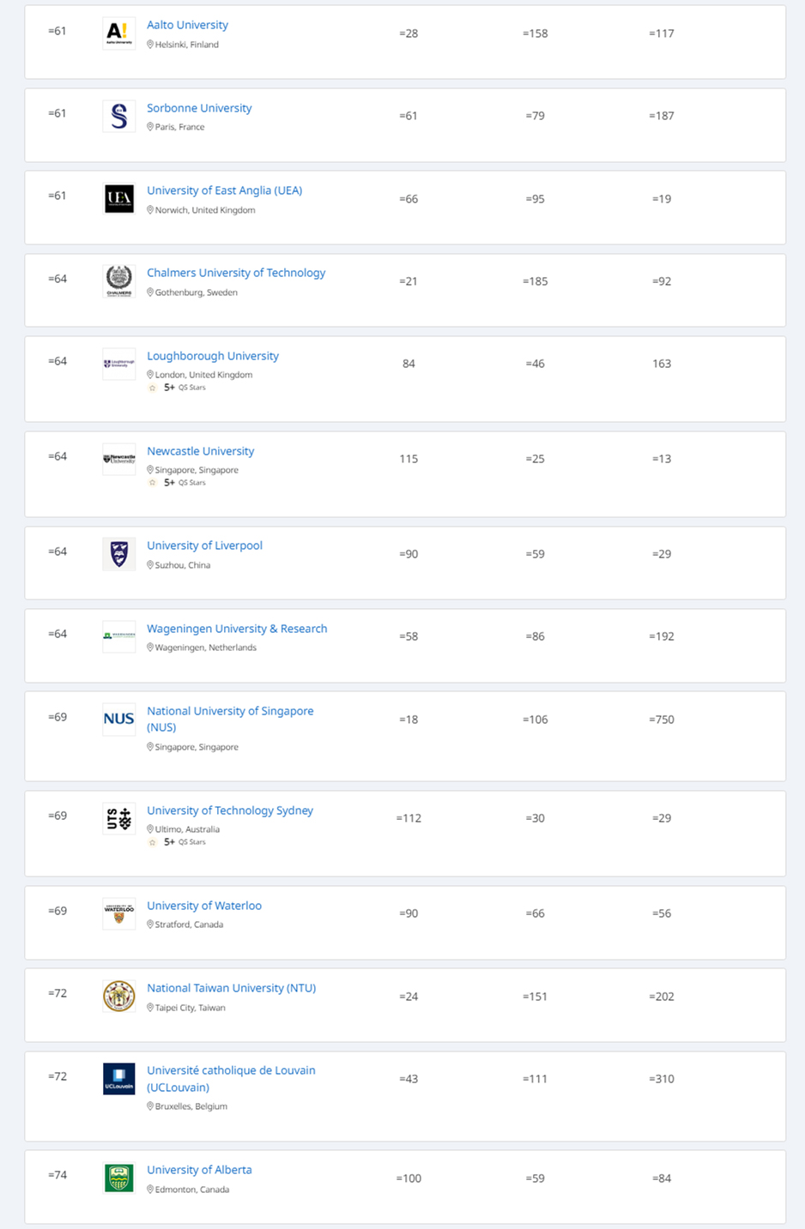Click the Sorbonne University logo

118,116
